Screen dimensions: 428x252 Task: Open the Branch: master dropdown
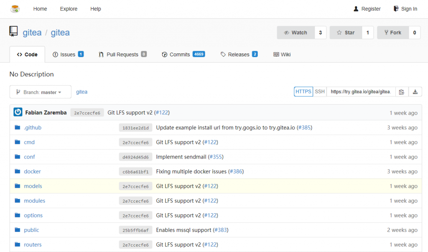pos(40,92)
